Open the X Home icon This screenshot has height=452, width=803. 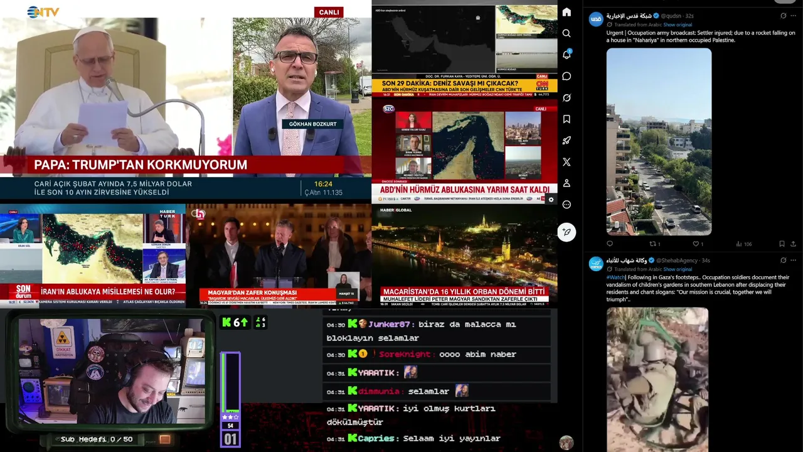click(x=566, y=12)
